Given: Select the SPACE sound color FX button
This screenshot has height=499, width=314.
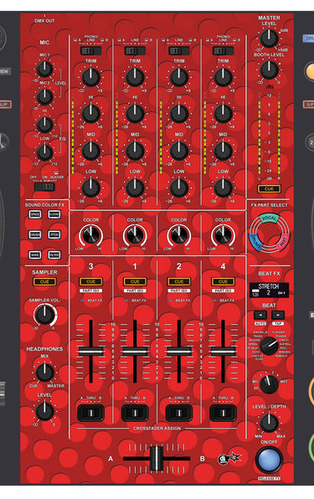Looking at the screenshot, I should (35, 214).
